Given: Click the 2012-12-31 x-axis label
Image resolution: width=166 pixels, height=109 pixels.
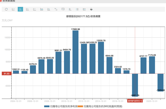Looking at the screenshot, I should pyautogui.click(x=84, y=101).
